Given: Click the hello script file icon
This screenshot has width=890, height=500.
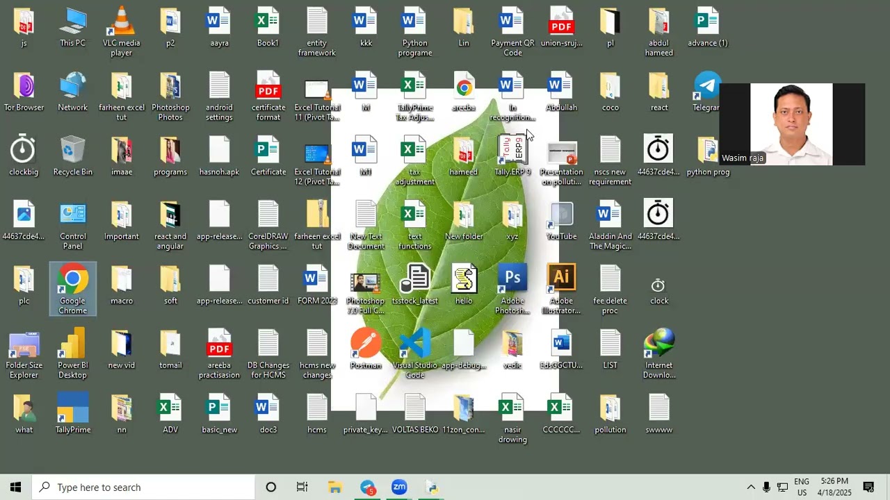Looking at the screenshot, I should coord(464,285).
